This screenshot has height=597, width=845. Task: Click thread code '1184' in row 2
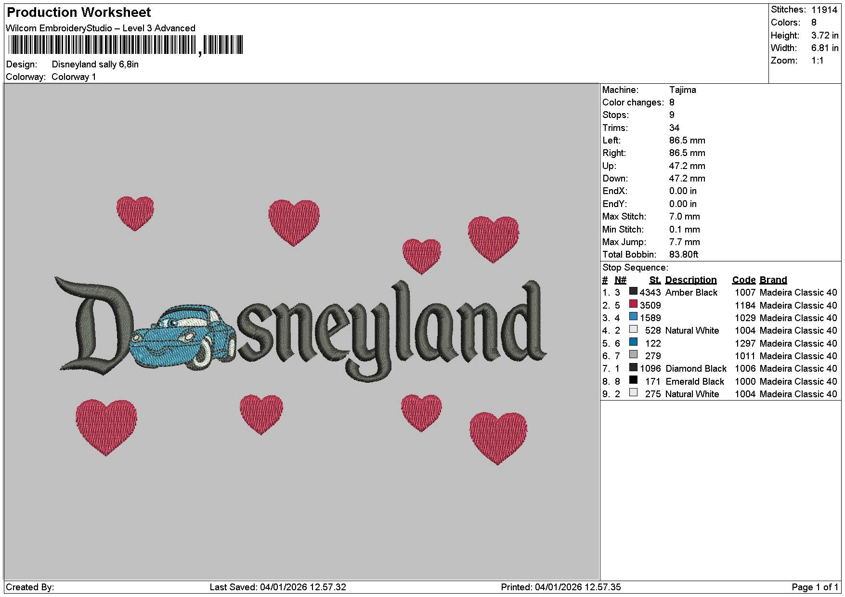pos(745,305)
